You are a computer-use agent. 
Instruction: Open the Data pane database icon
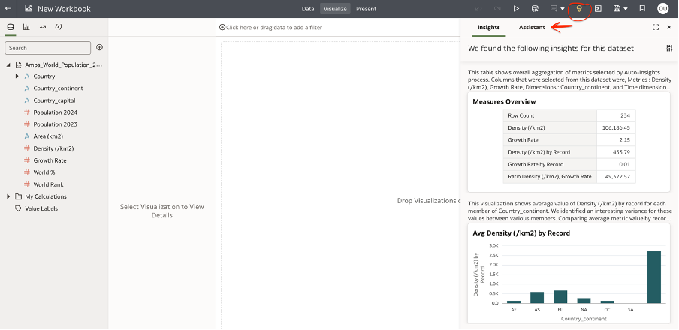(11, 27)
